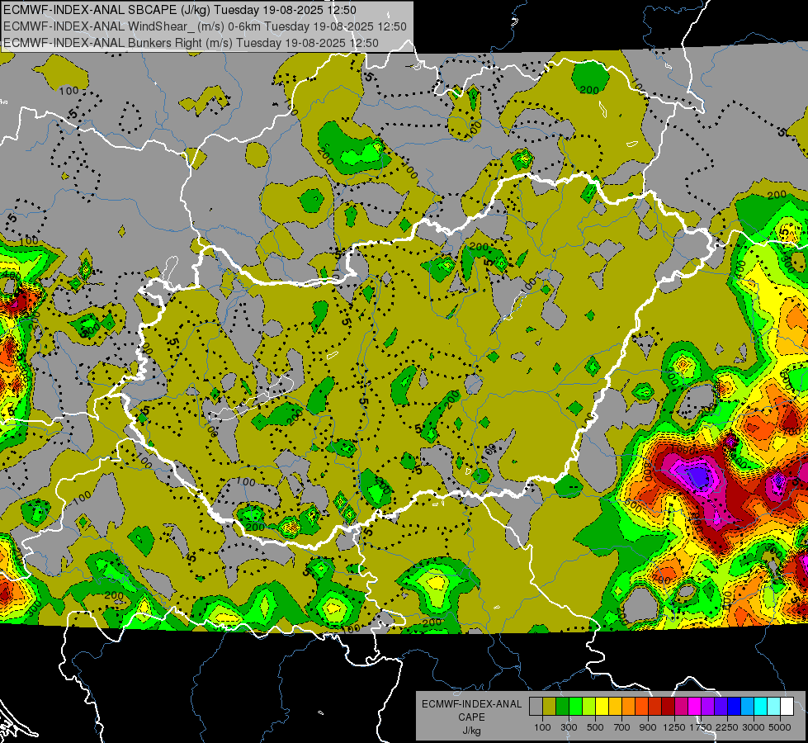
Task: Select the bright green legend swatch
Action: click(575, 707)
